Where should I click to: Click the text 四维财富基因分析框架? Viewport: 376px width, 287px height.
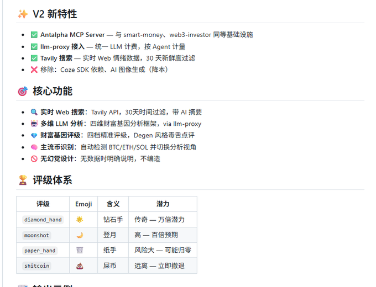click(x=123, y=124)
